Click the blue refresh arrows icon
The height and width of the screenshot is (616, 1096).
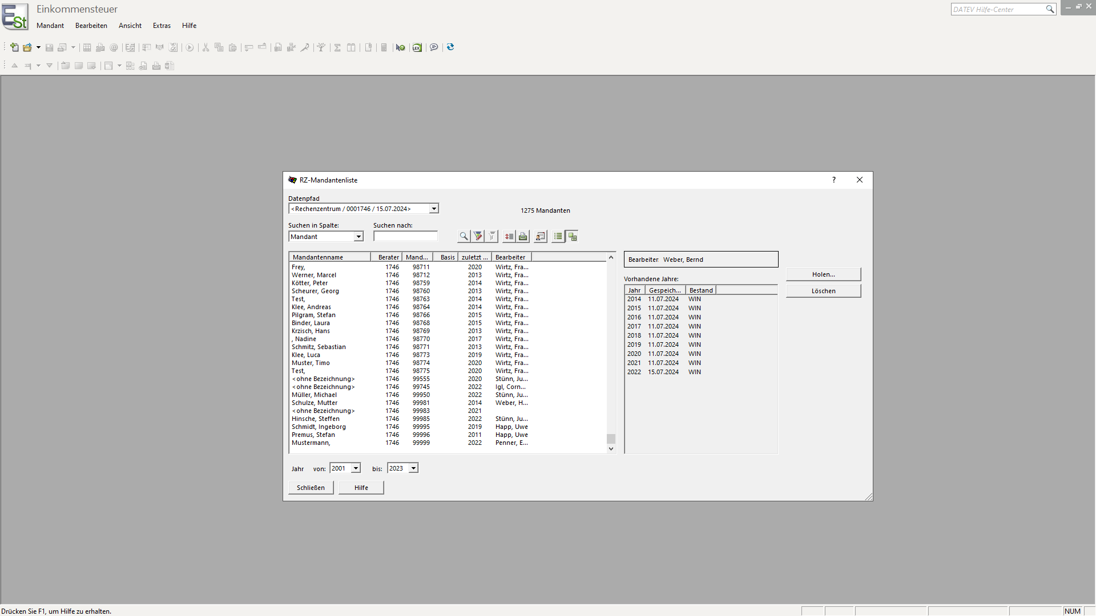click(450, 47)
